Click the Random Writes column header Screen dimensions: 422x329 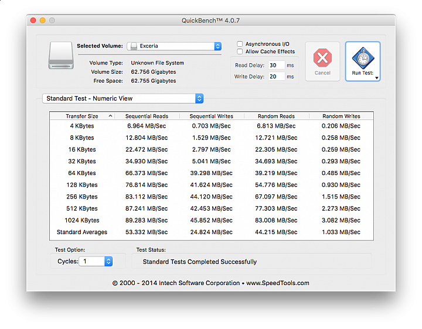[341, 116]
